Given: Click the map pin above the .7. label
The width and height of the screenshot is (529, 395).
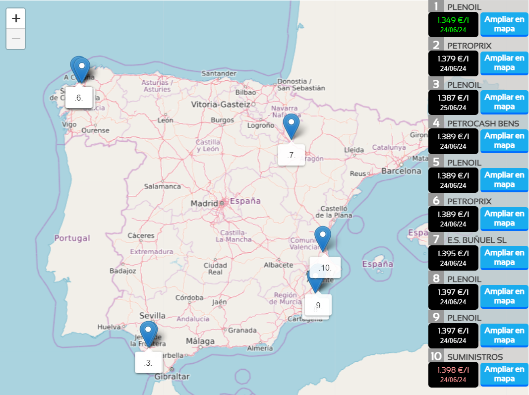Looking at the screenshot, I should 291,125.
